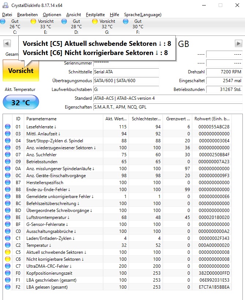Click blue status icon for LBA geschrieben
This screenshot has width=245, height=300.
pyautogui.click(x=8, y=280)
